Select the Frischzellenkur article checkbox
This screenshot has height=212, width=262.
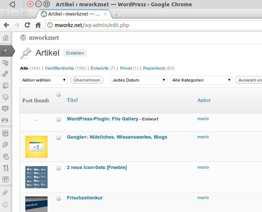click(58, 198)
